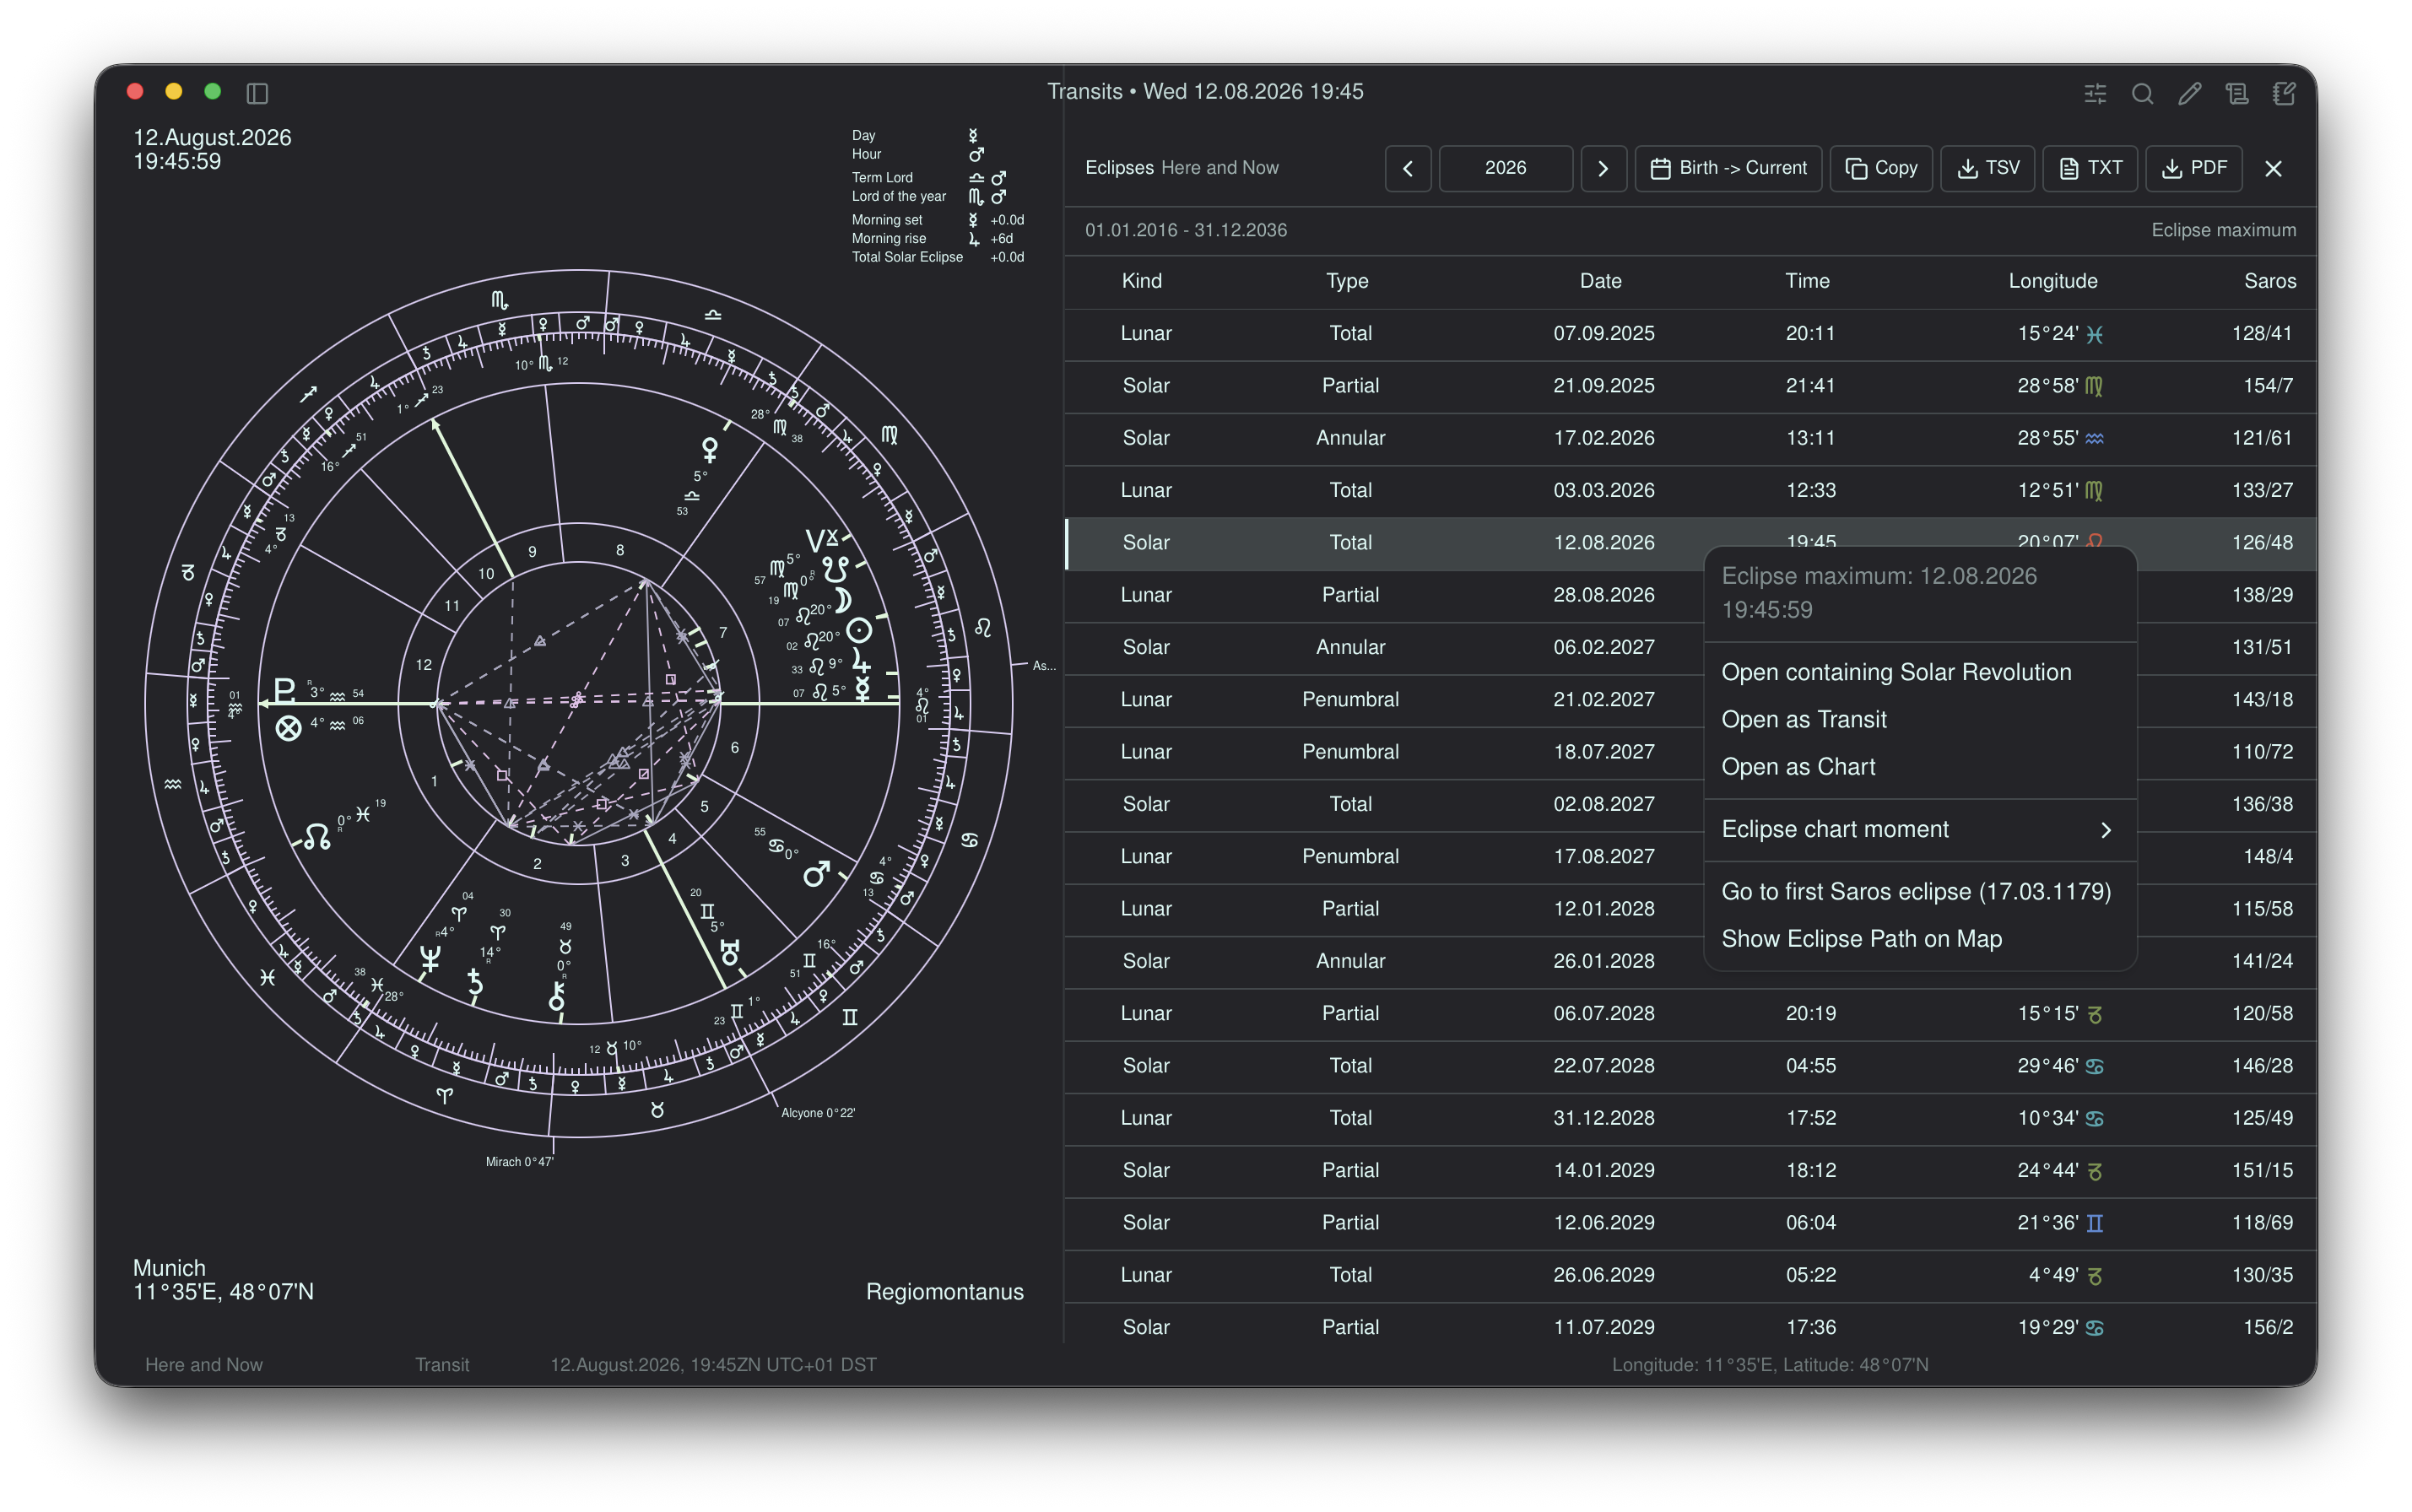Click the Longitude column header
Image resolution: width=2412 pixels, height=1512 pixels.
(2052, 281)
